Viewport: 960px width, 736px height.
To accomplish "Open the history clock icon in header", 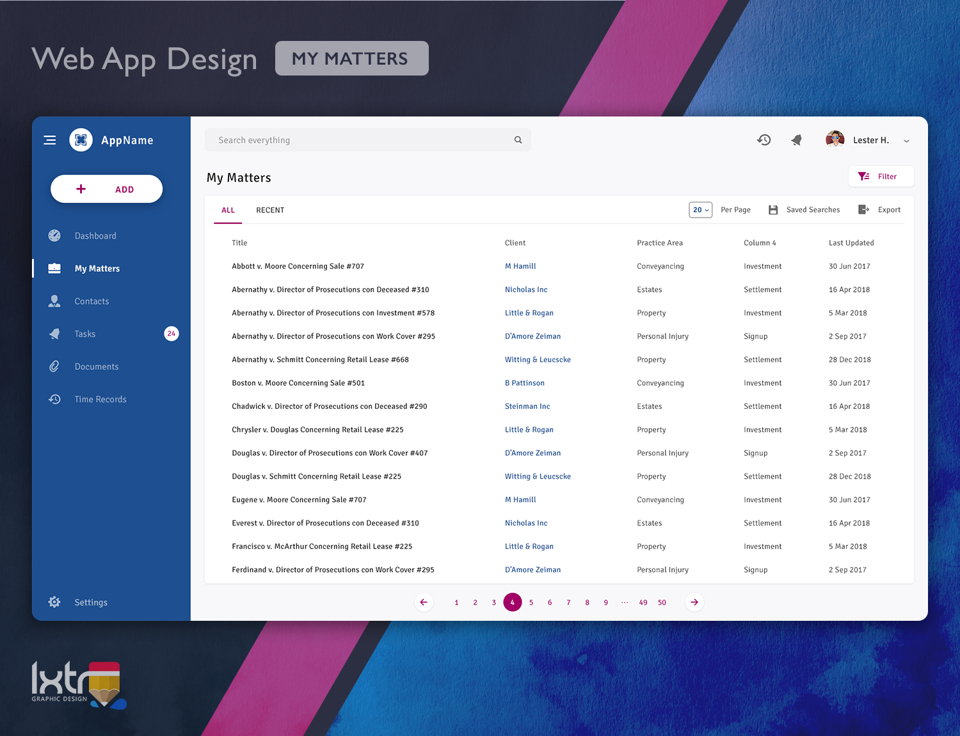I will tap(764, 140).
